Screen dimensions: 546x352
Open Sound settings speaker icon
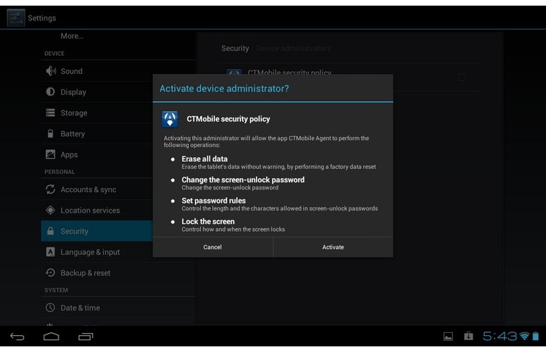tap(51, 71)
